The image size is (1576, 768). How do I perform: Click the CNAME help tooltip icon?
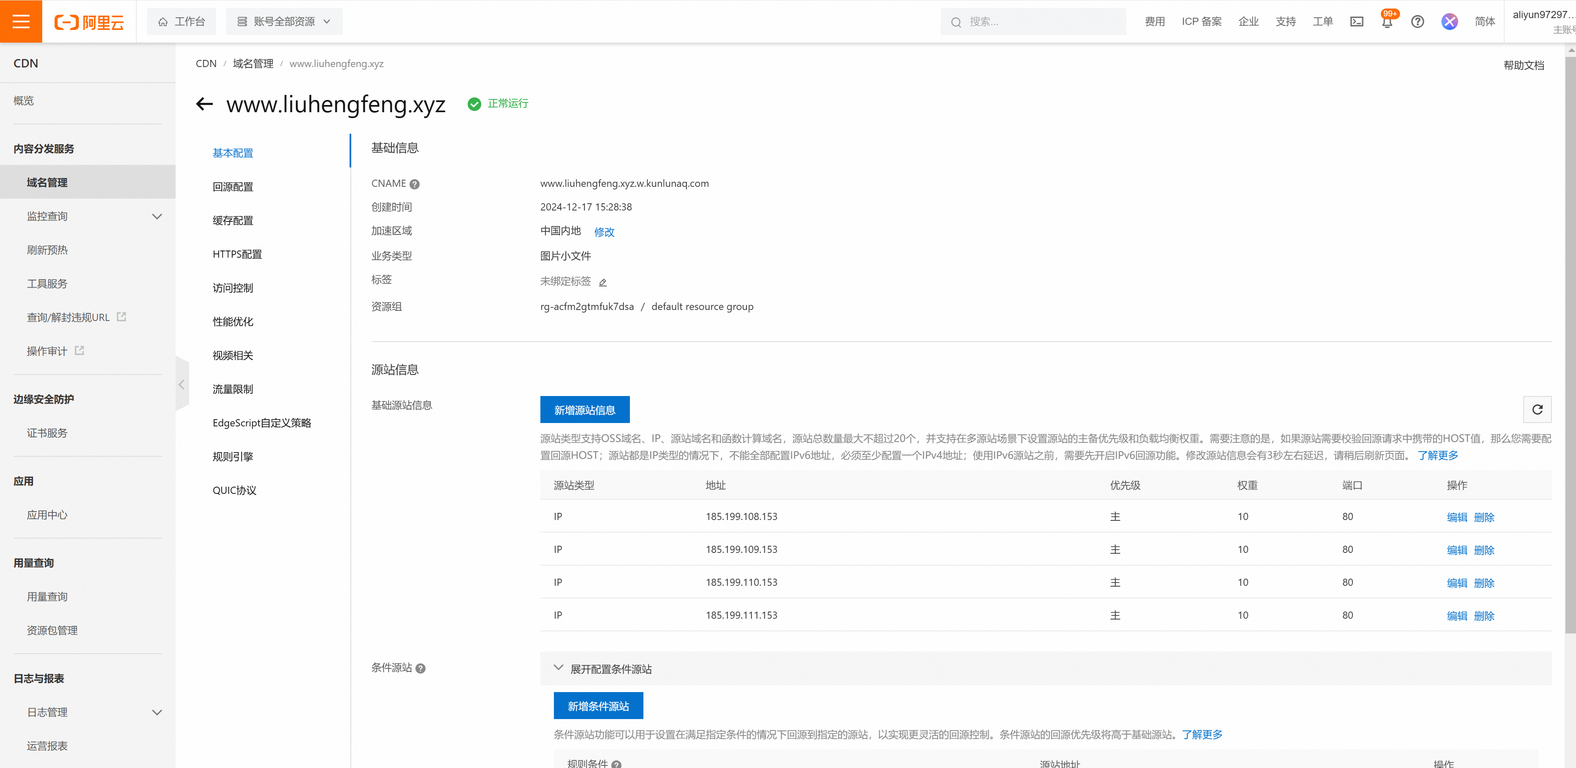pos(415,184)
